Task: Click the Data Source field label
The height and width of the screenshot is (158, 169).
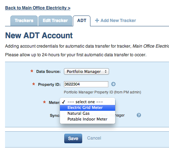Action: (48, 71)
